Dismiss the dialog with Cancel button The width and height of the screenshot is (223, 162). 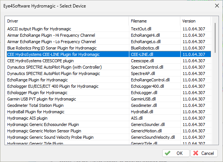(x=204, y=153)
